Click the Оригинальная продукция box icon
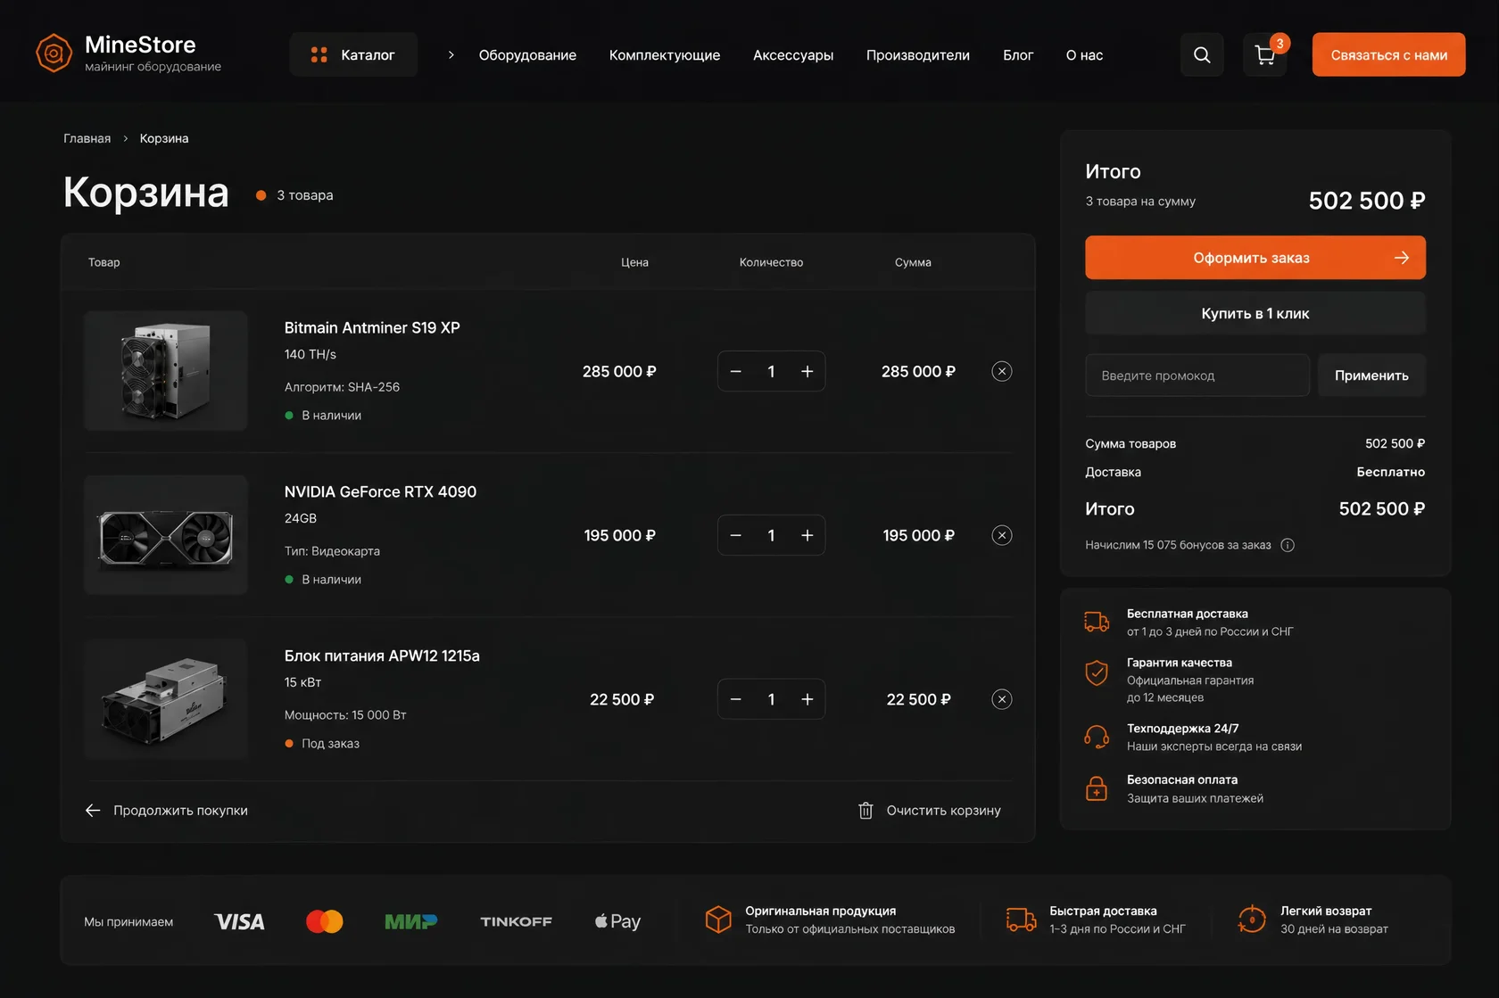Screen dimensions: 1499x998 [718, 920]
